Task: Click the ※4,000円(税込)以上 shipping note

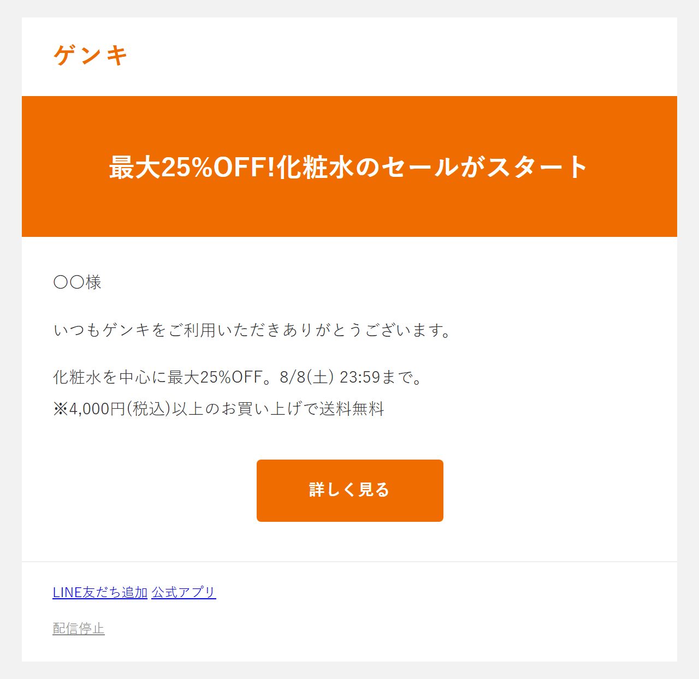Action: pyautogui.click(x=218, y=409)
